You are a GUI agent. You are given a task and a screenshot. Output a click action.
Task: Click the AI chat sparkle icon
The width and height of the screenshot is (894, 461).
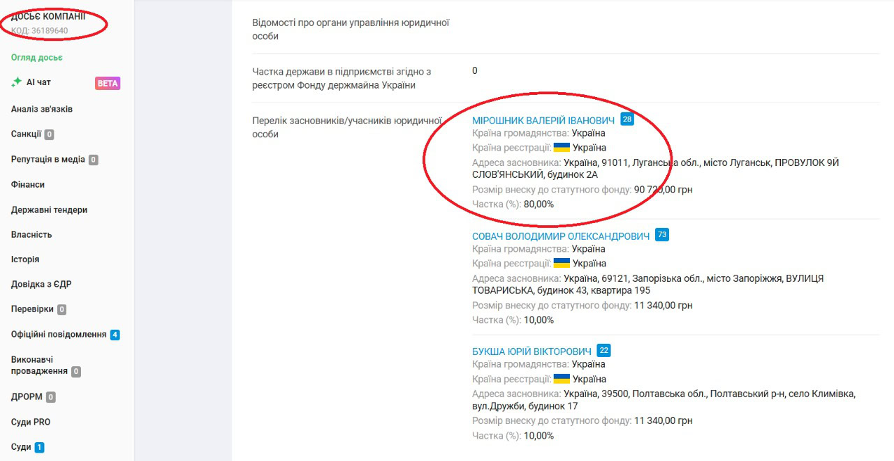[x=17, y=82]
